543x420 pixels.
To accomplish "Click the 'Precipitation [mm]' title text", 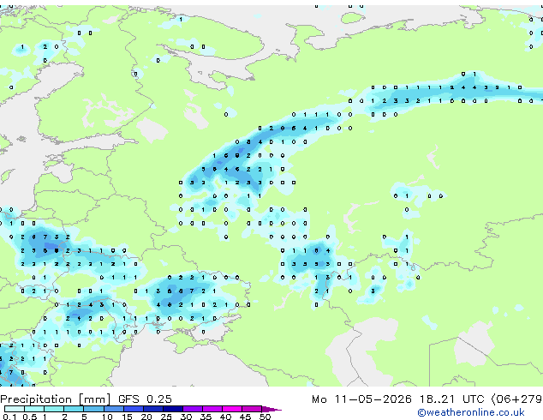I will pyautogui.click(x=55, y=399).
